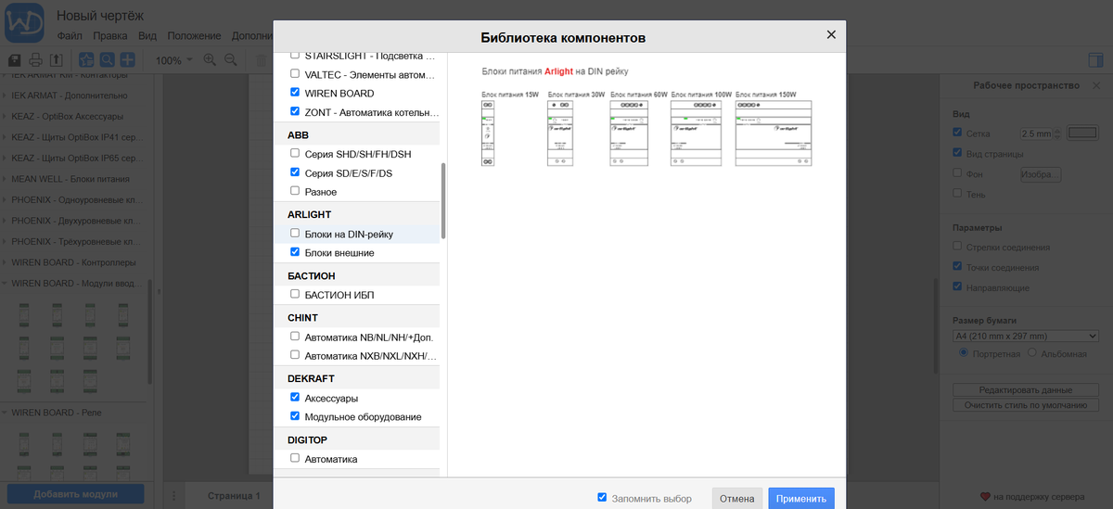This screenshot has height=509, width=1113.
Task: Close the Рабочее пространство panel
Action: (1097, 85)
